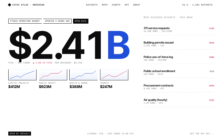The width and height of the screenshot is (221, 138).
Task: Click the Open by Default badge
Action: pyautogui.click(x=20, y=133)
